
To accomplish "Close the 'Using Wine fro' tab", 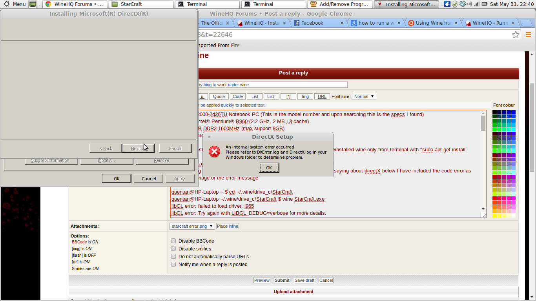I will (455, 23).
